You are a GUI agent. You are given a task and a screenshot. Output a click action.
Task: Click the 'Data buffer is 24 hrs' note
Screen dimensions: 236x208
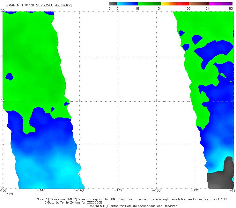click(73, 203)
